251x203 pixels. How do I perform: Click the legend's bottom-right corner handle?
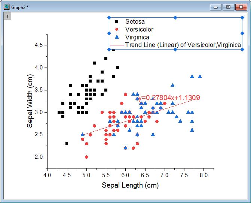[x=242, y=50]
